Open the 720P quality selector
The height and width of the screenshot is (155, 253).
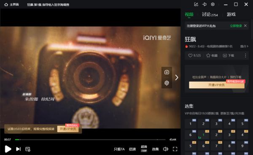[x=144, y=149]
